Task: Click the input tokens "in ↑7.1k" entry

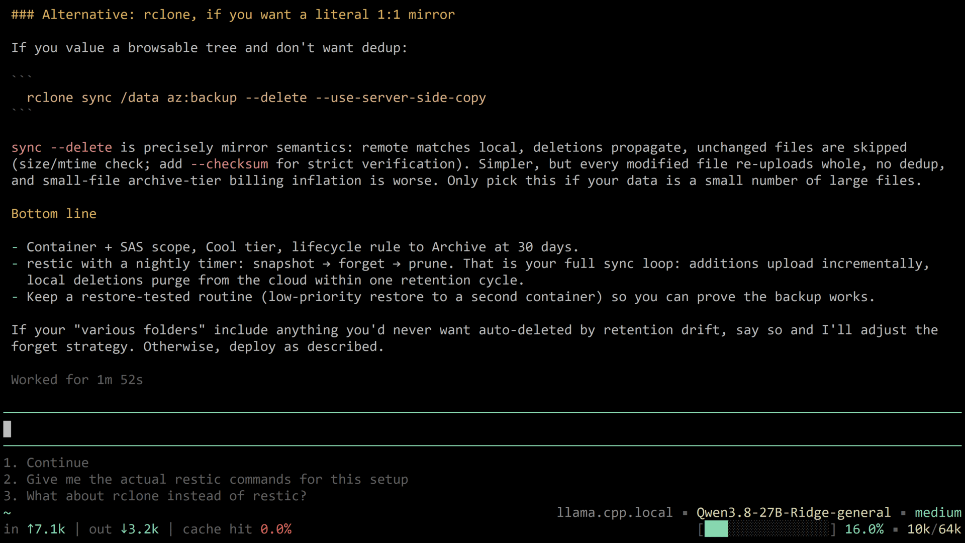Action: [x=35, y=529]
